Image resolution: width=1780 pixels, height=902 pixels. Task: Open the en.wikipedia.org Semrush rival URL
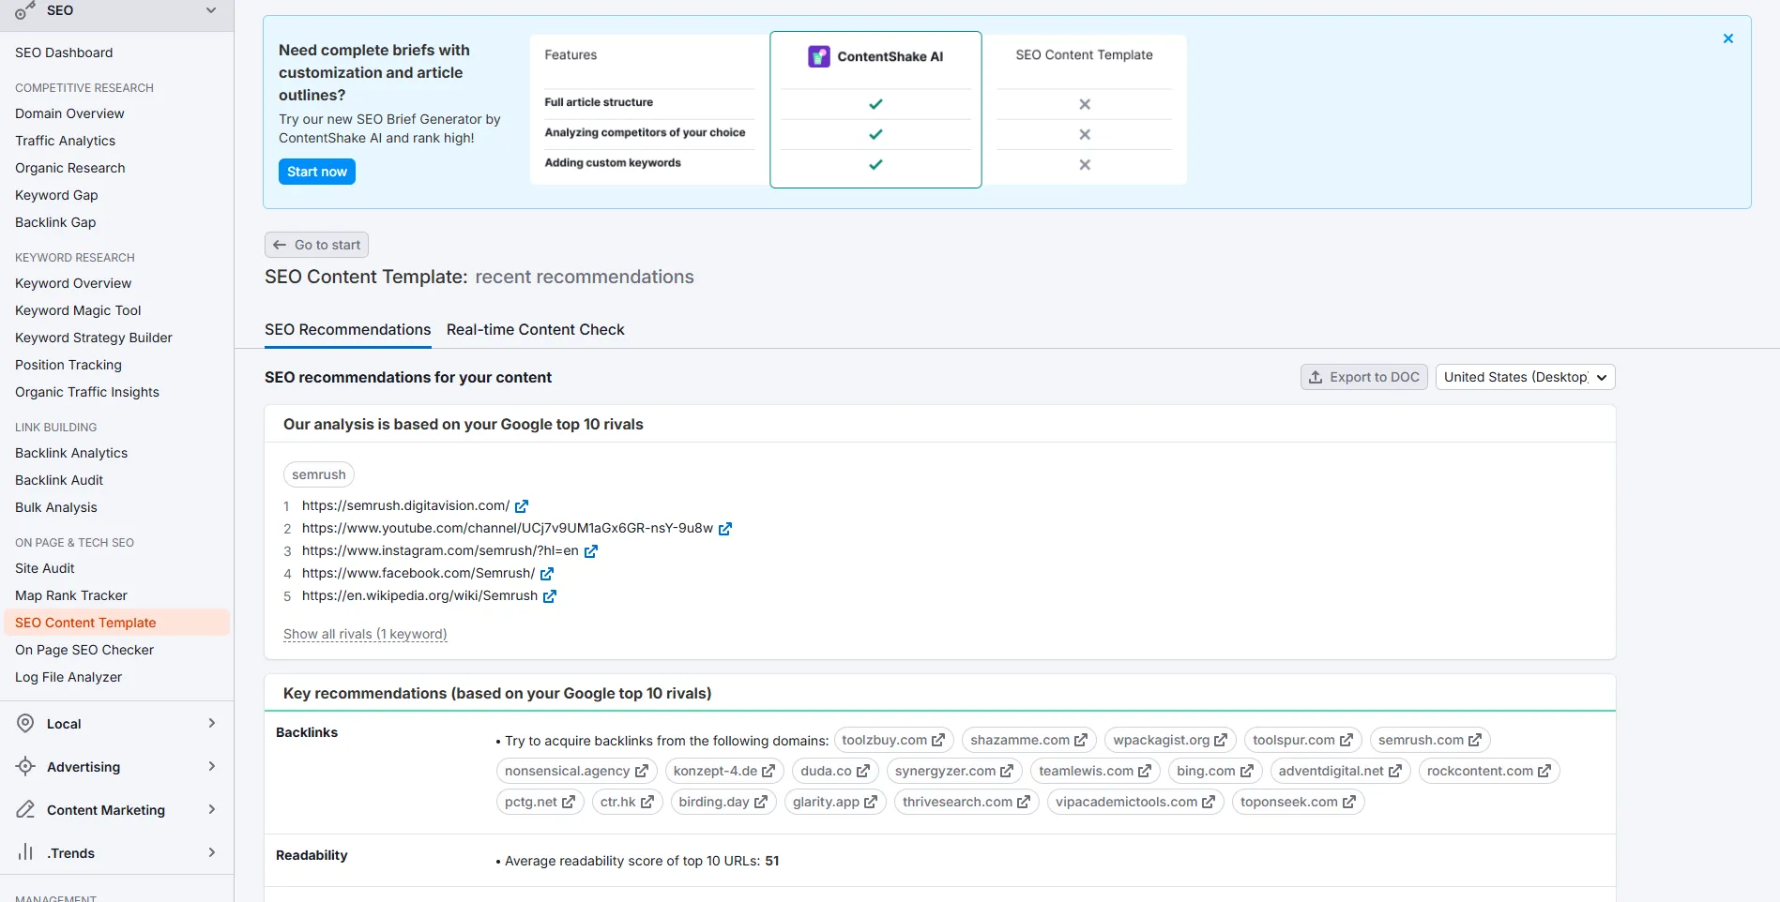click(419, 595)
